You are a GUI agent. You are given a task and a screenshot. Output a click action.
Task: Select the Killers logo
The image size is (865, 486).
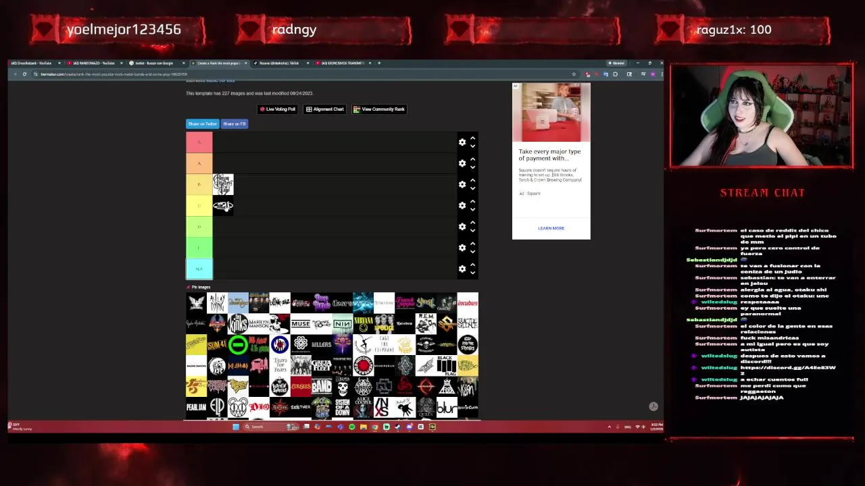(322, 344)
